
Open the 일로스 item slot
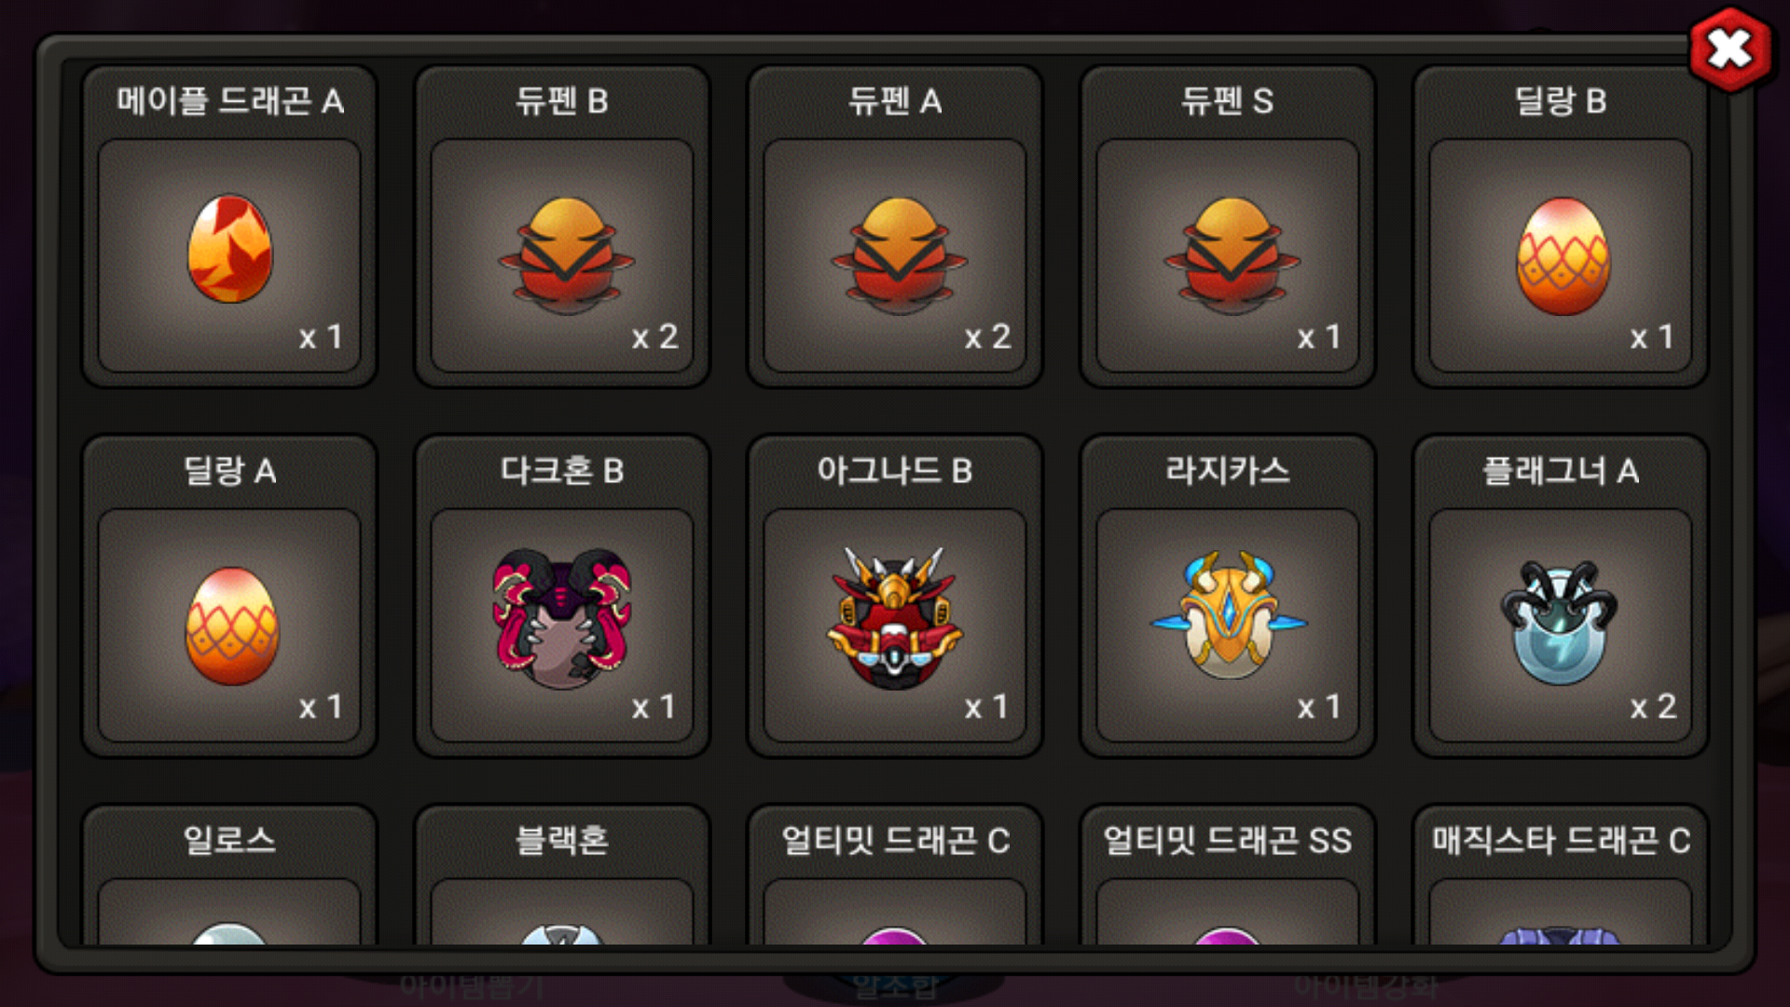click(x=229, y=876)
